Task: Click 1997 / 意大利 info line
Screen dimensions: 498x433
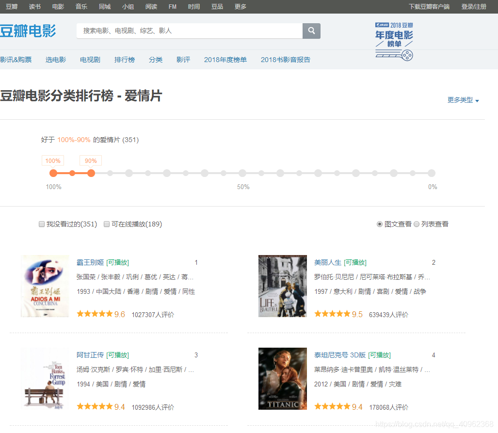Action: click(x=370, y=291)
